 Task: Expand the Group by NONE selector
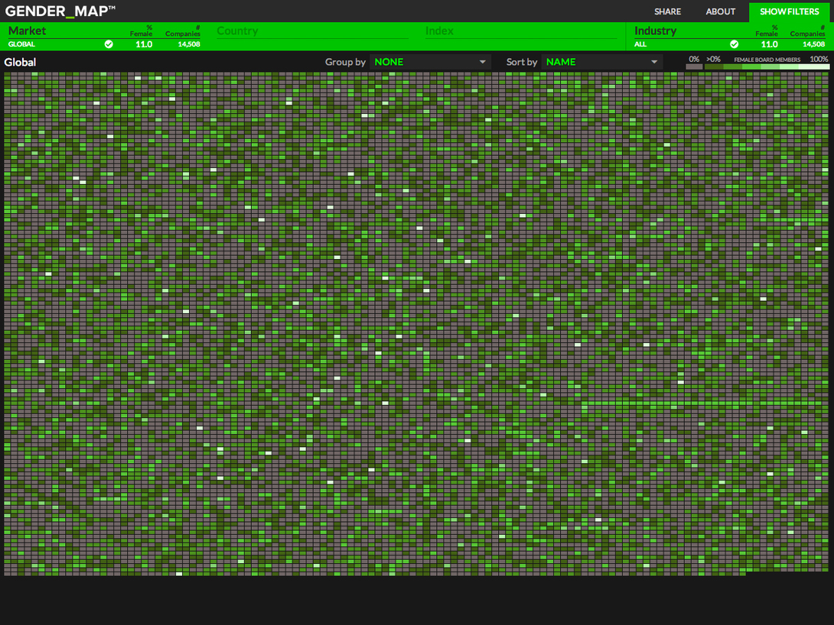tap(428, 62)
